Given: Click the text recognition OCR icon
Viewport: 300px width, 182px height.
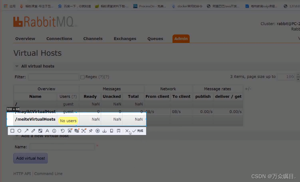Looking at the screenshot, I should coord(84,131).
